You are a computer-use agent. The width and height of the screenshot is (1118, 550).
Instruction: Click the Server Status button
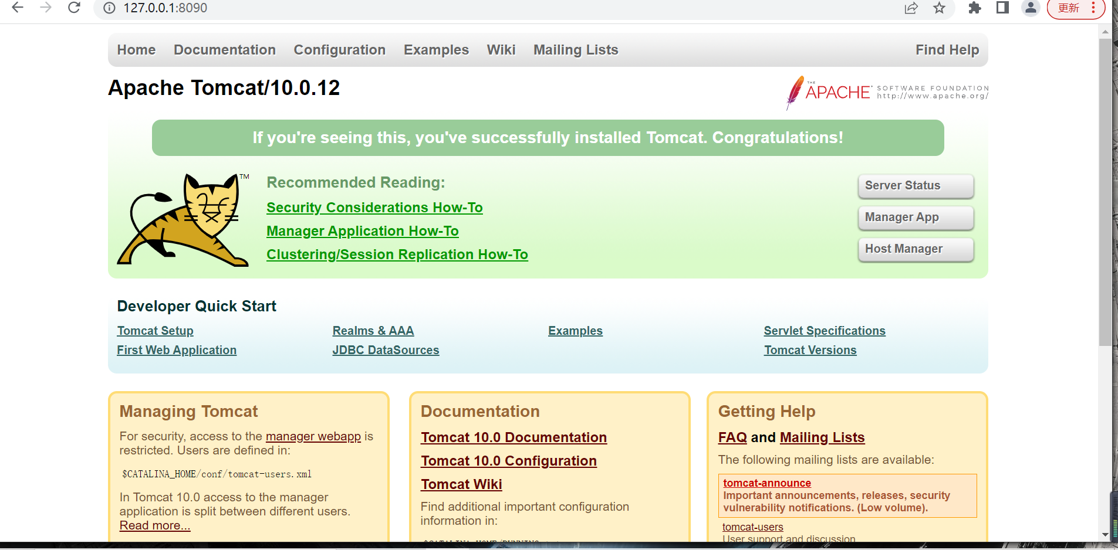point(916,186)
